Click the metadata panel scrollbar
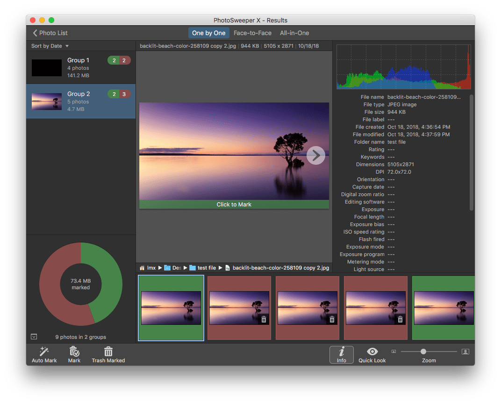The width and height of the screenshot is (501, 403). (472, 153)
